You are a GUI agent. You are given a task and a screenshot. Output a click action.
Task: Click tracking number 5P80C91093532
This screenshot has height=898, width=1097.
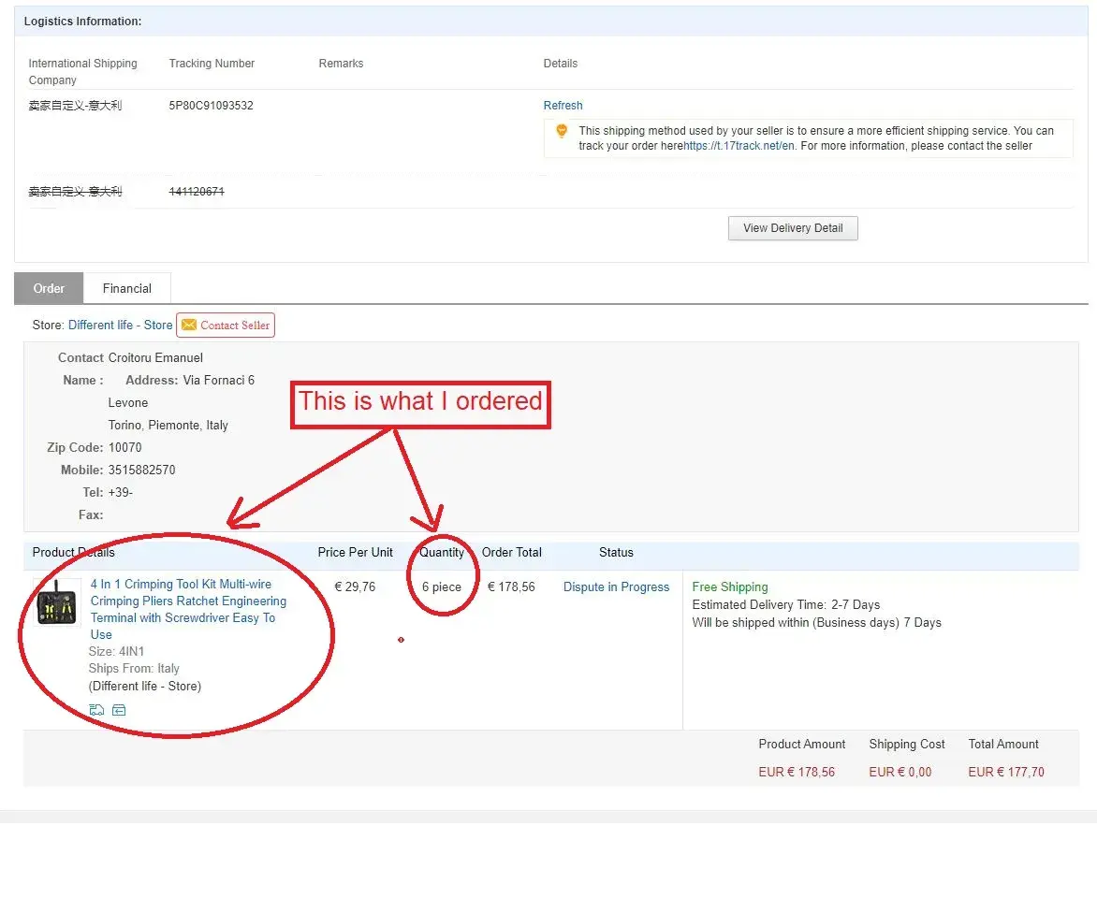tap(211, 106)
